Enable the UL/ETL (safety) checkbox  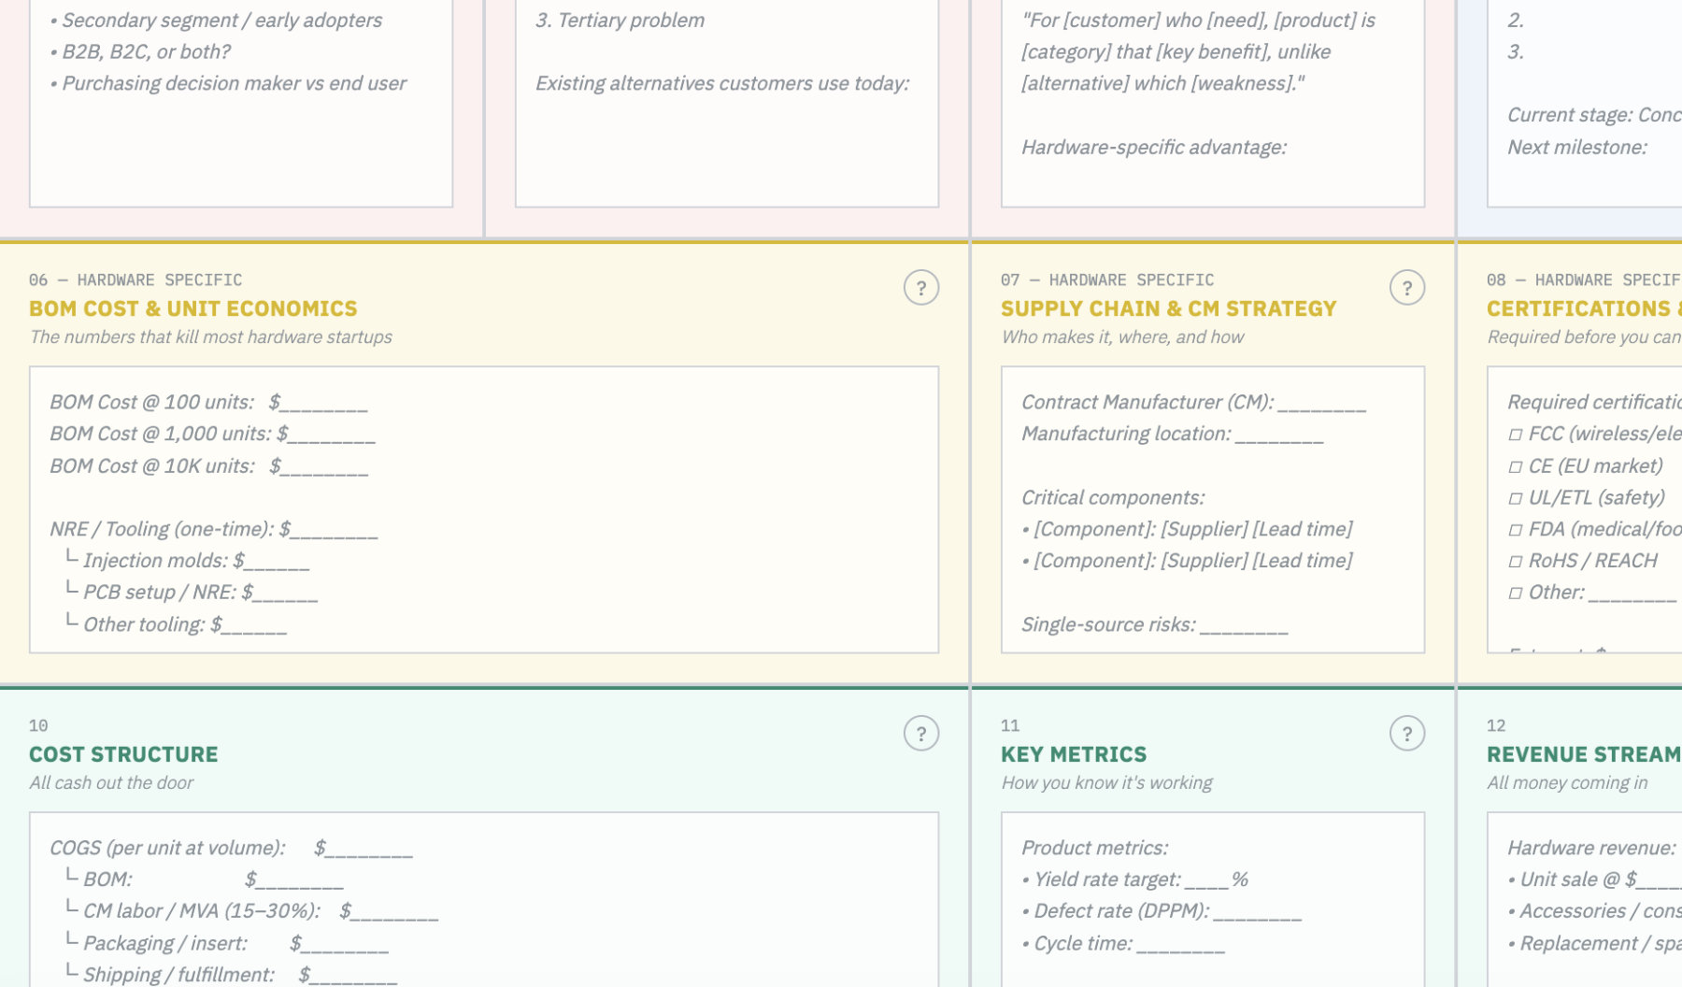click(x=1516, y=498)
